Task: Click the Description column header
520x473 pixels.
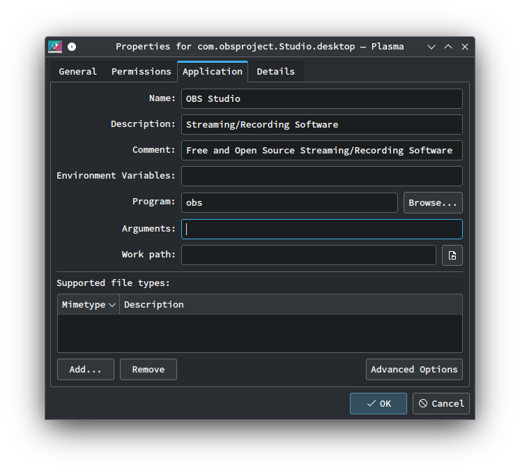Action: (x=291, y=304)
